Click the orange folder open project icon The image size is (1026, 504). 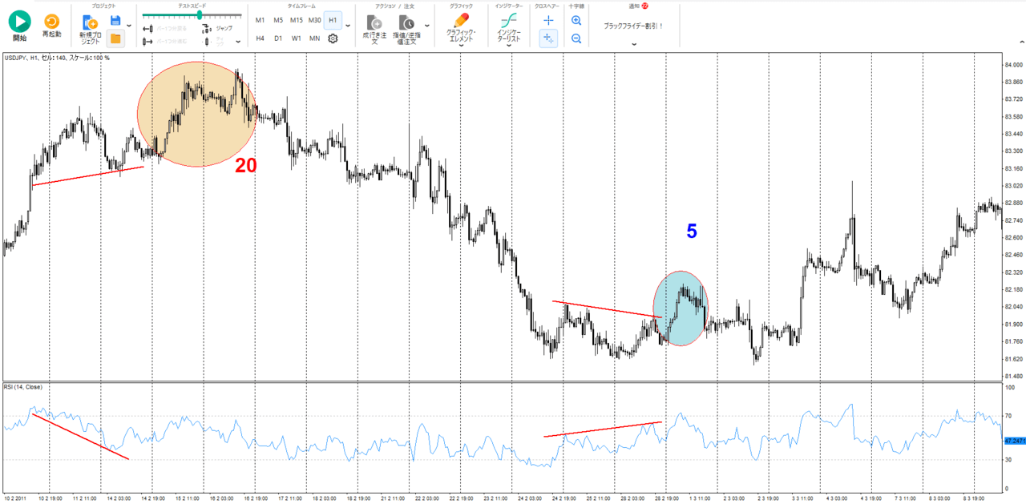pyautogui.click(x=115, y=38)
